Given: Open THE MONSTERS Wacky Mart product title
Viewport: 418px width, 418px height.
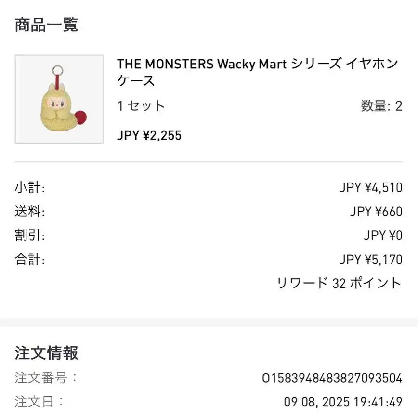Looking at the screenshot, I should tap(257, 72).
